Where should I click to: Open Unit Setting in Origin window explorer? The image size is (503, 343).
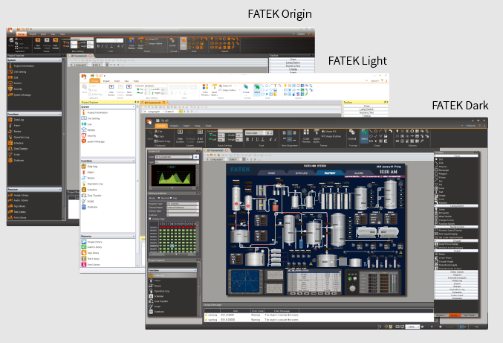17,71
